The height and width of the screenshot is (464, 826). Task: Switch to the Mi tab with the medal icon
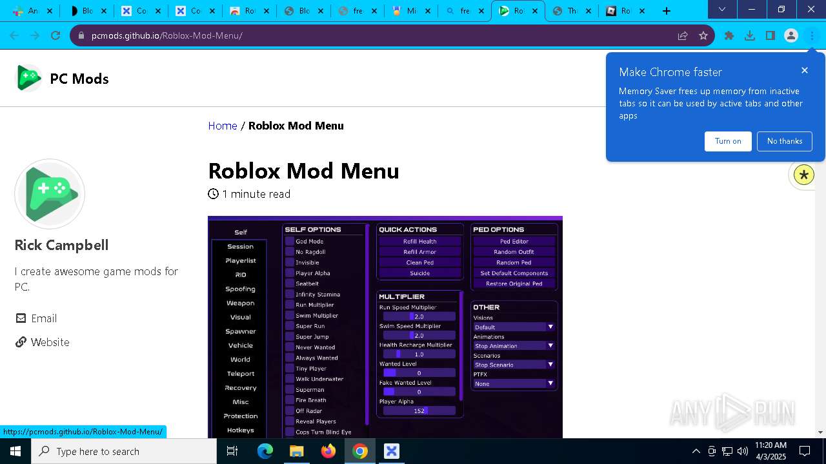point(410,11)
